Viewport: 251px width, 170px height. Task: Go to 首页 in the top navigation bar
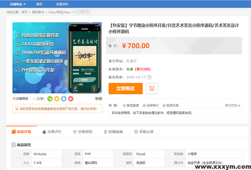click(39, 4)
